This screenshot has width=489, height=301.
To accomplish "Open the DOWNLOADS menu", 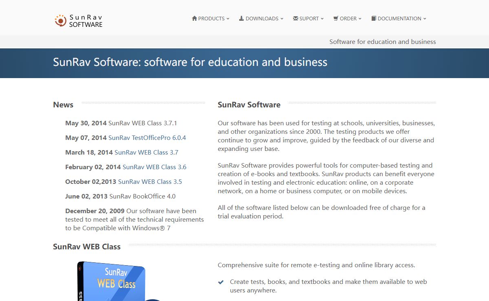I will (261, 18).
